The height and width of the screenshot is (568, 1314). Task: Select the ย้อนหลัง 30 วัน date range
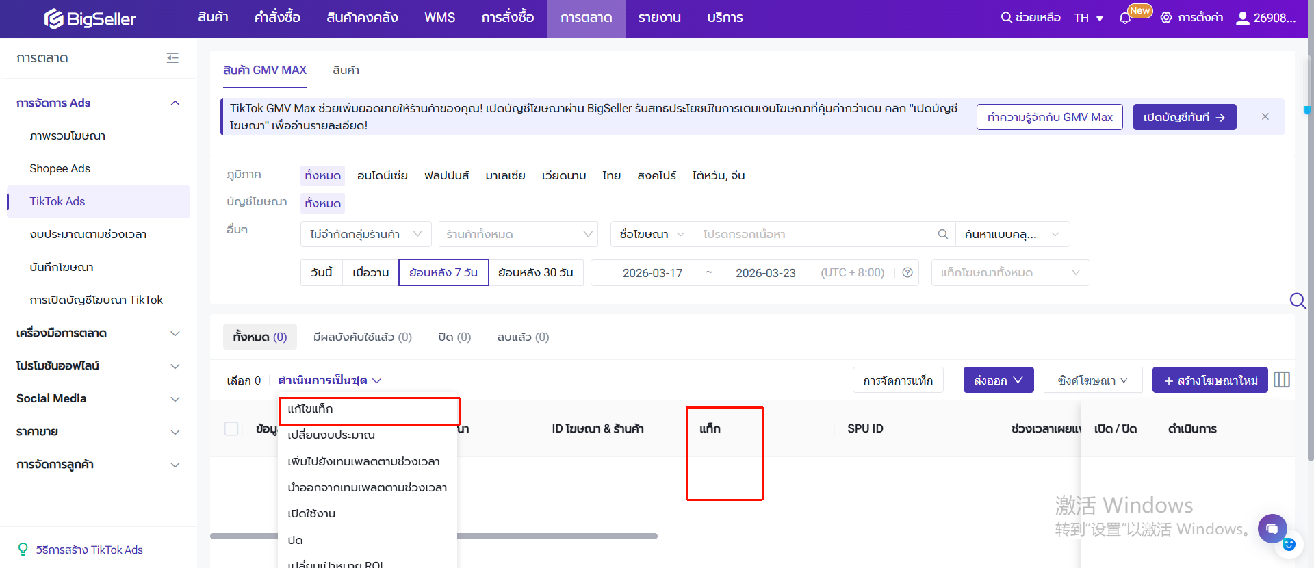(x=535, y=272)
